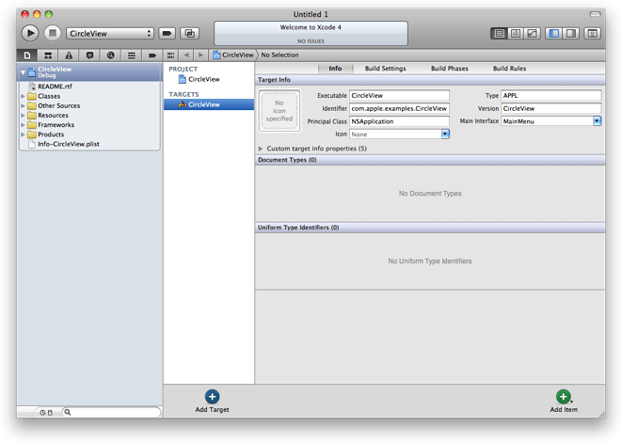Open the CircleView scheme popup

[x=110, y=33]
